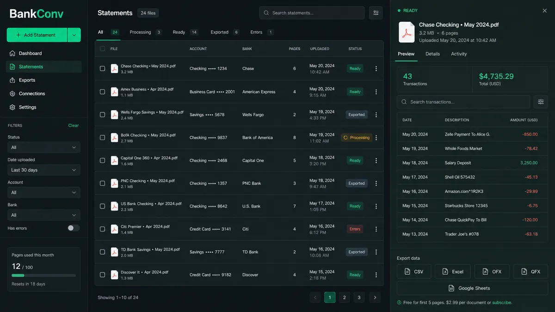Switch to the Exported tab

(x=225, y=32)
